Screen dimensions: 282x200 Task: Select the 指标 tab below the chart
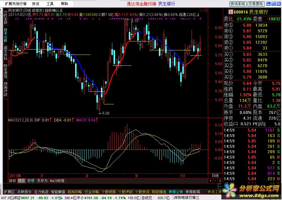pos(12,181)
